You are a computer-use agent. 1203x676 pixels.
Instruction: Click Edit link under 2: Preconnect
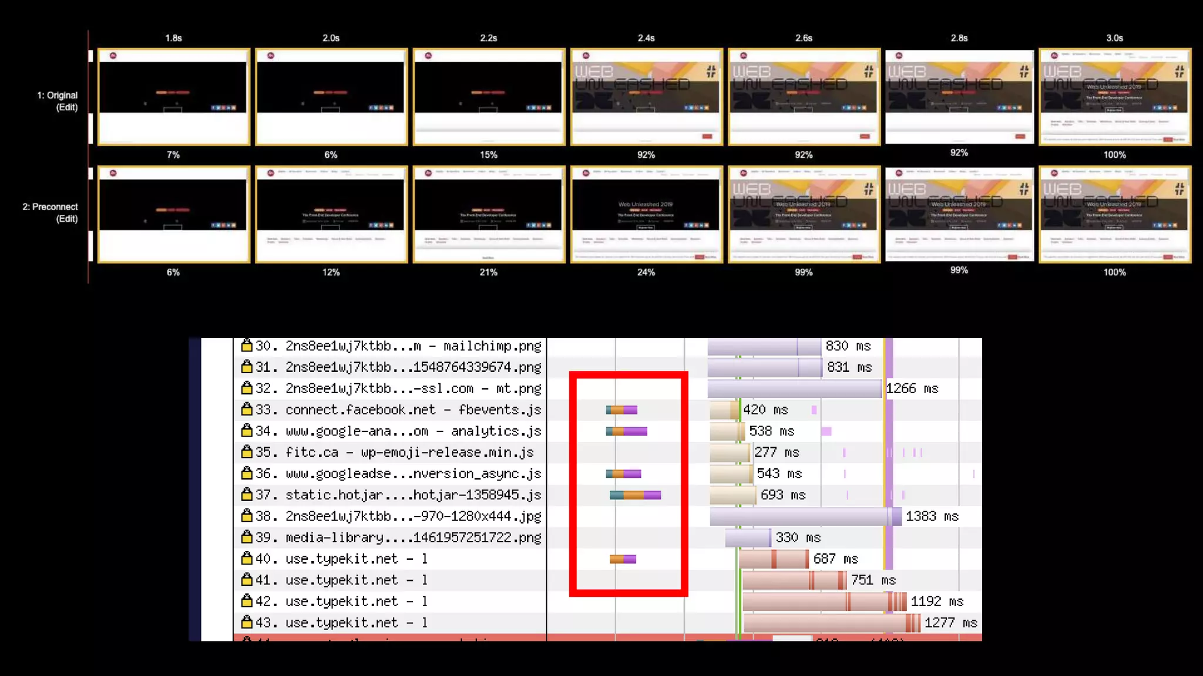(67, 219)
